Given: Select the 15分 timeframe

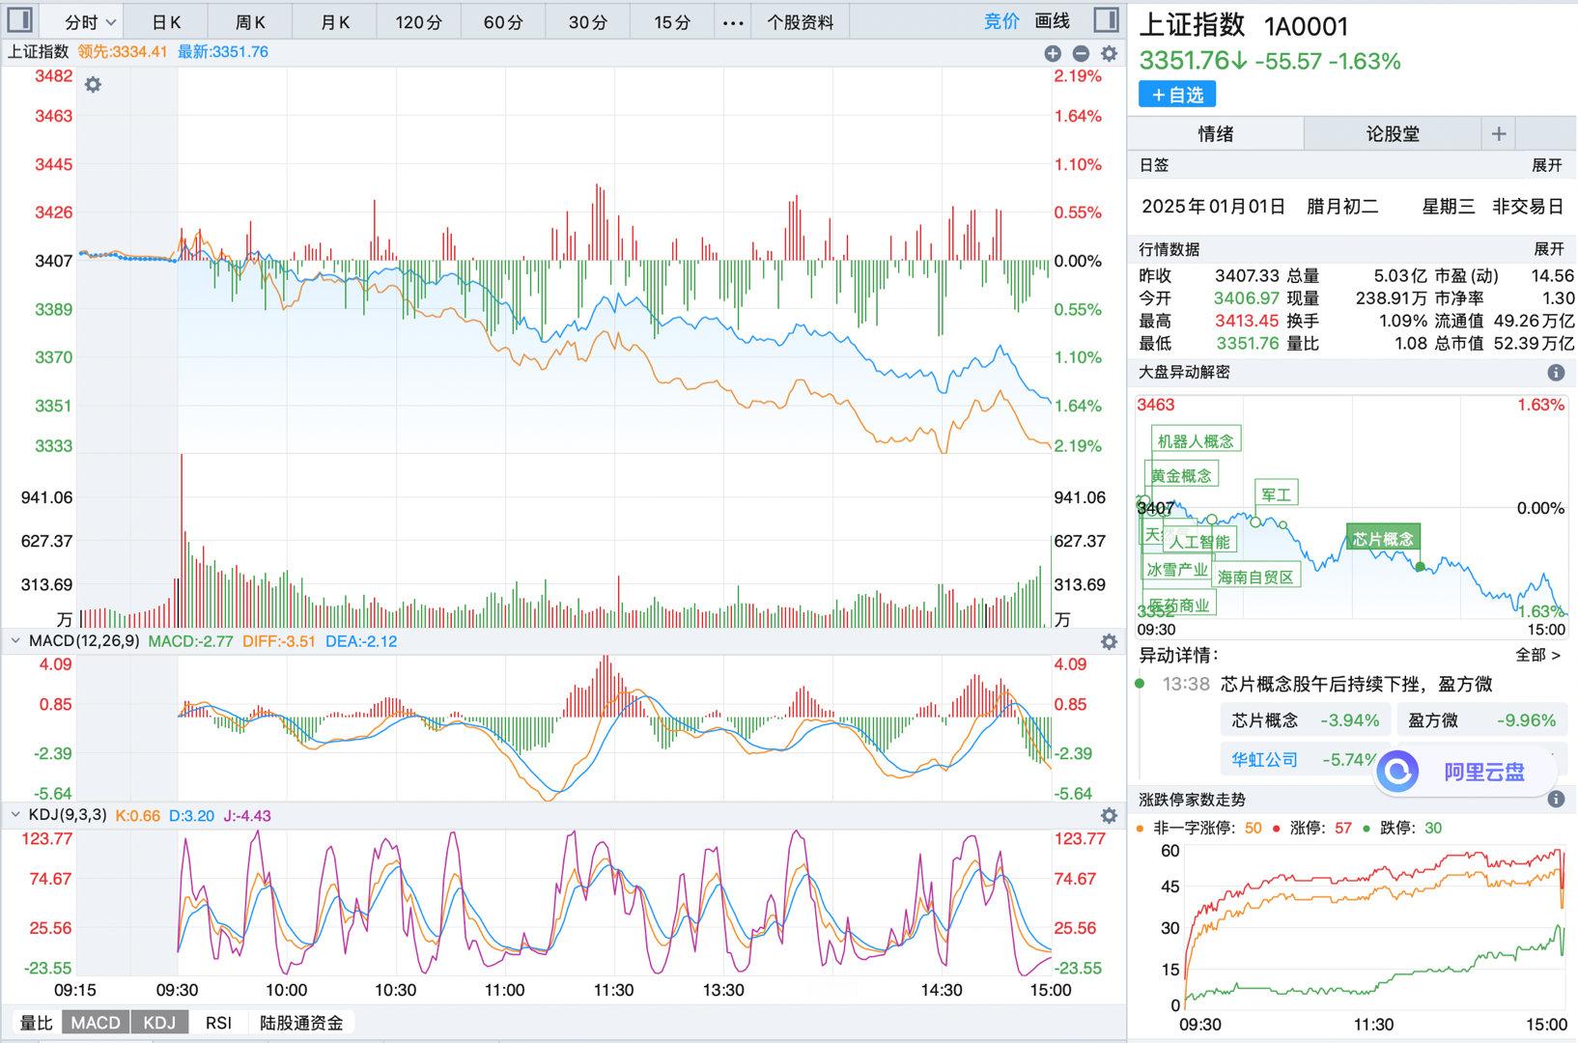Looking at the screenshot, I should (672, 22).
